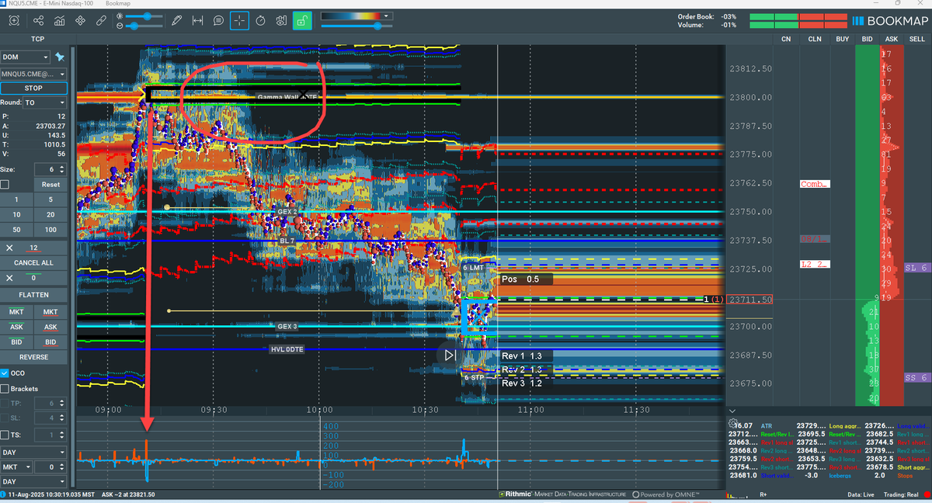
Task: Open the chat/notes tool
Action: click(x=218, y=21)
